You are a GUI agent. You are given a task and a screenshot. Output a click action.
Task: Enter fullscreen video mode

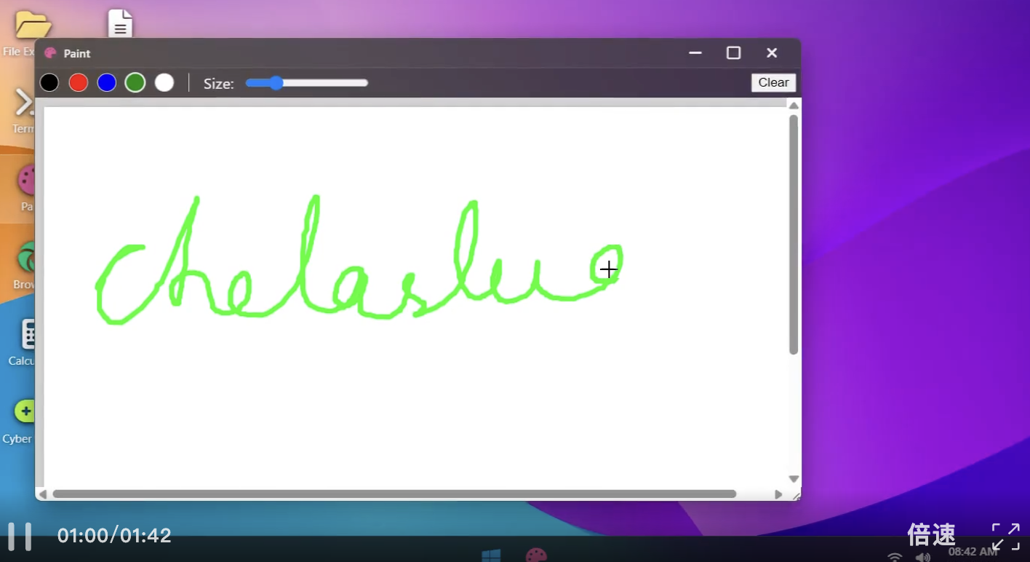(1005, 537)
